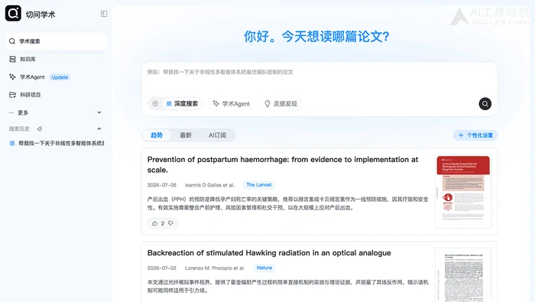The image size is (535, 302).
Task: Open paper Backreaction of stimulated Hawking radiation
Action: [x=269, y=253]
